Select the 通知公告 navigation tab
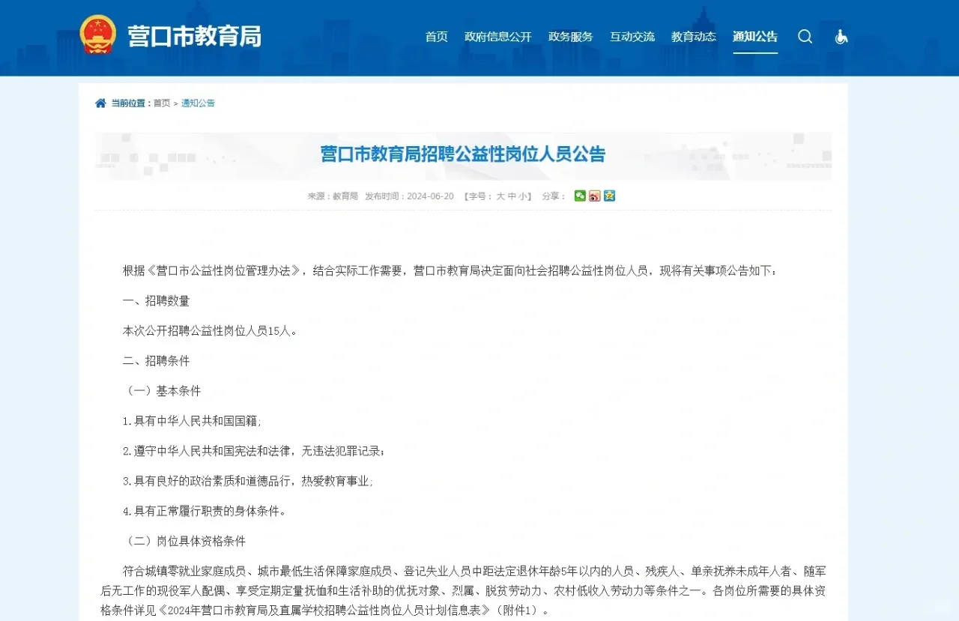This screenshot has width=959, height=621. click(755, 37)
